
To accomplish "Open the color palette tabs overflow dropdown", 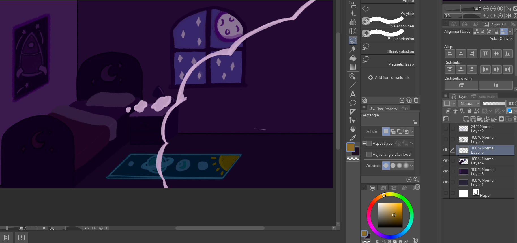I will [x=417, y=187].
